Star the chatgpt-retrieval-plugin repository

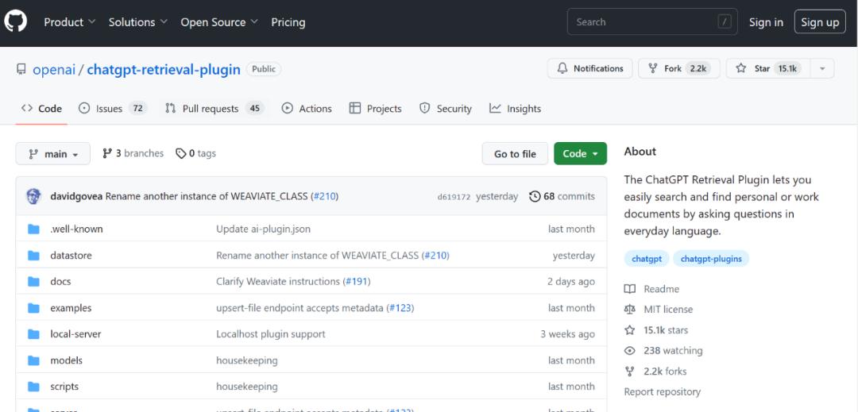tap(763, 68)
